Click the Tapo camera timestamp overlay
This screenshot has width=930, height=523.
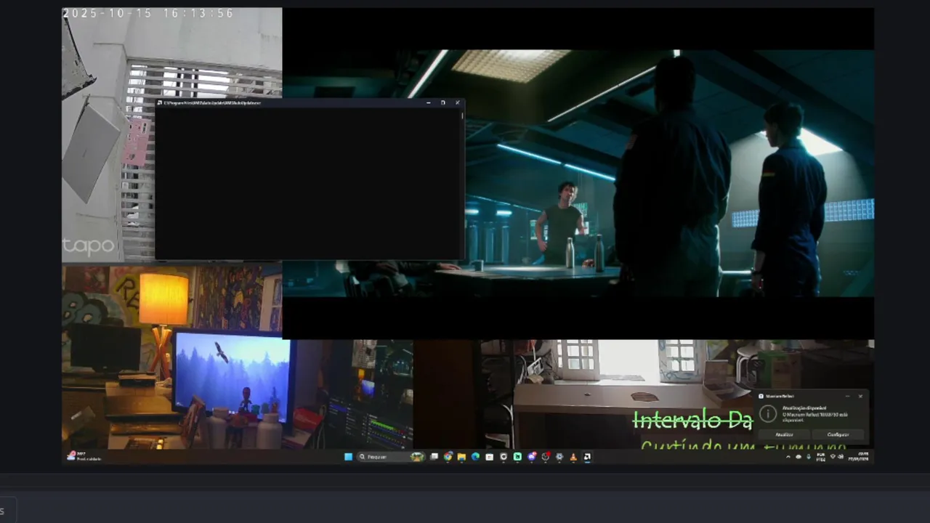148,13
